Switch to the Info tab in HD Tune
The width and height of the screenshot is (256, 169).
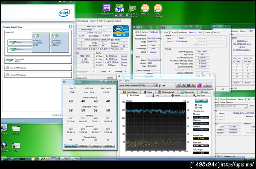(x=155, y=95)
